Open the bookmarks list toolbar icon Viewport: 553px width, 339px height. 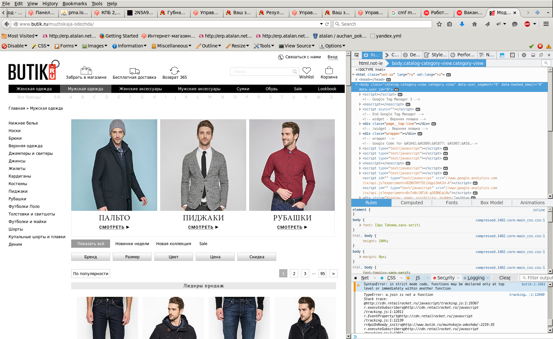point(450,24)
